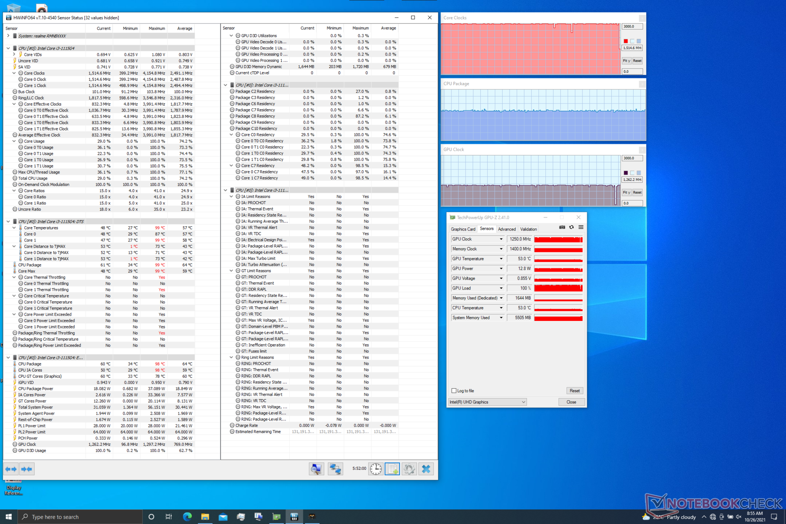
Task: Expand System: realme RMNBXXXX group
Action: (x=8, y=36)
